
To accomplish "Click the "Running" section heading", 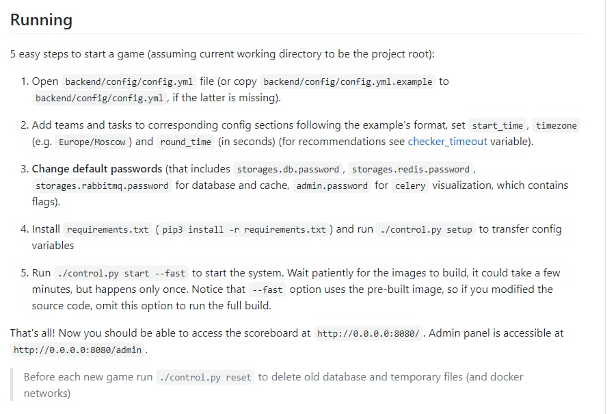I will click(41, 20).
